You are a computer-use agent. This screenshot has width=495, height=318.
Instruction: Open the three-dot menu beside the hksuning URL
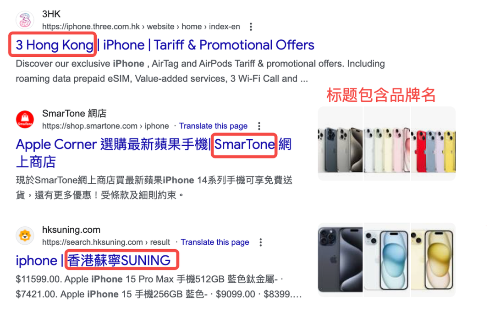coord(261,242)
